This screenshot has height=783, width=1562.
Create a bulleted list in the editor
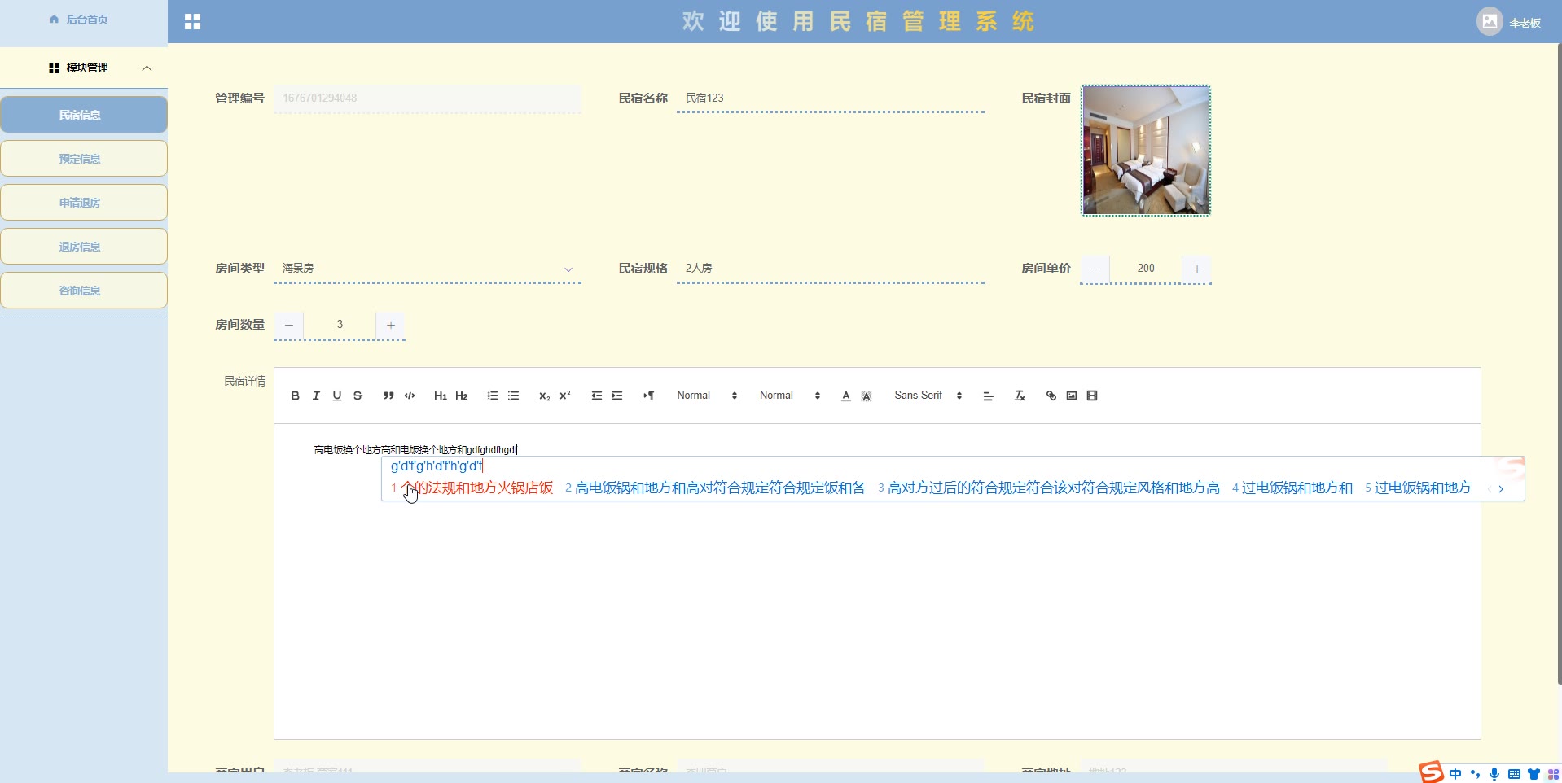click(x=513, y=396)
